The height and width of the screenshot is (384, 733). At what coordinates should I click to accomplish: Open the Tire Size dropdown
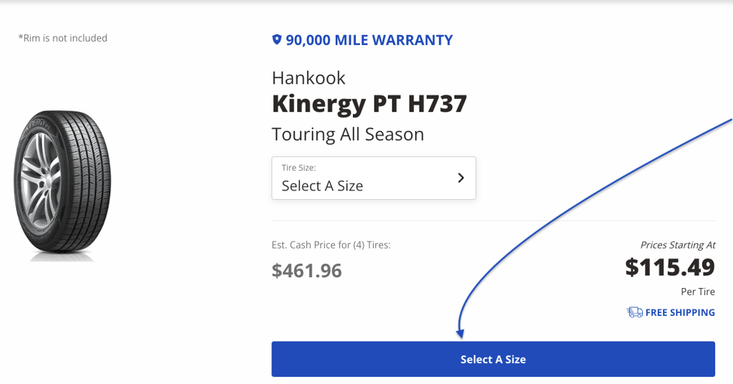coord(373,178)
